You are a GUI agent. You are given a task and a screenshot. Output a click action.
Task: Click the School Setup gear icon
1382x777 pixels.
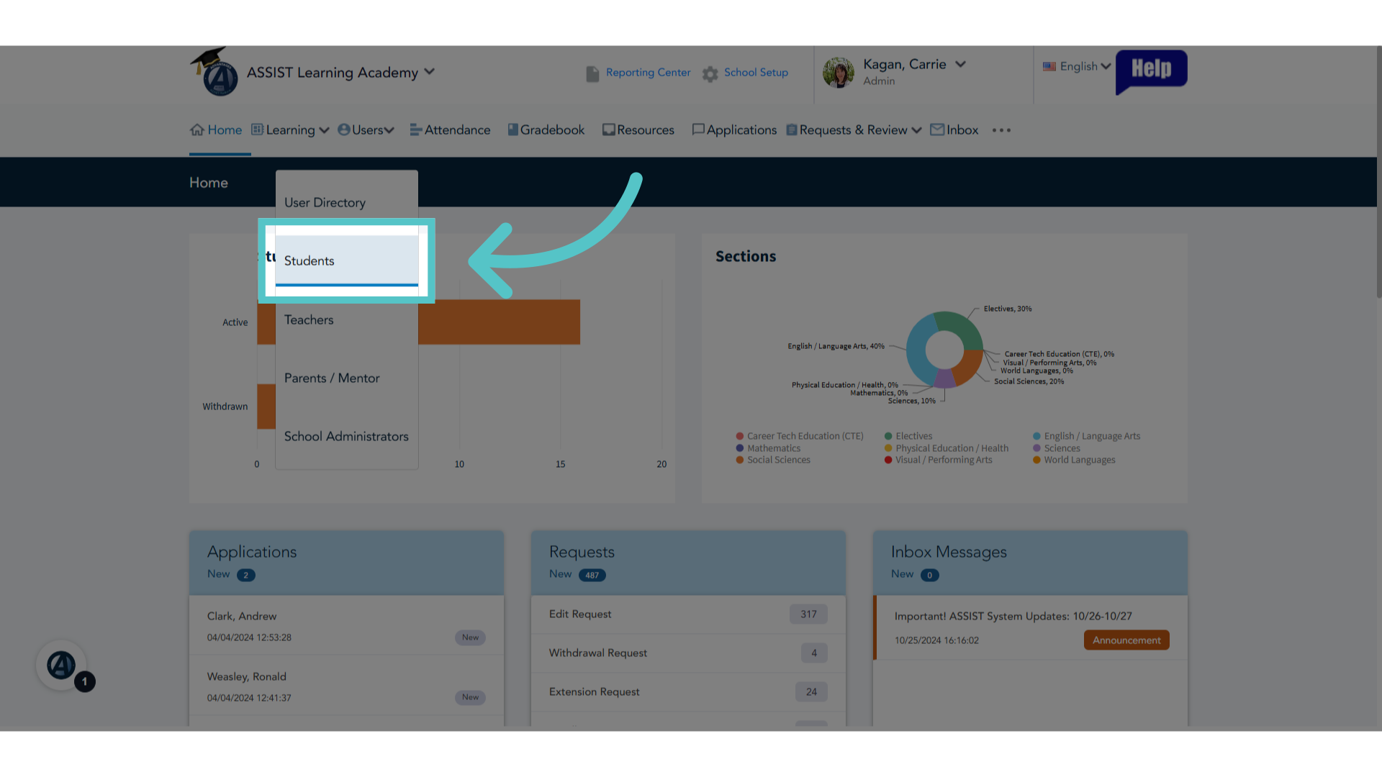point(710,73)
